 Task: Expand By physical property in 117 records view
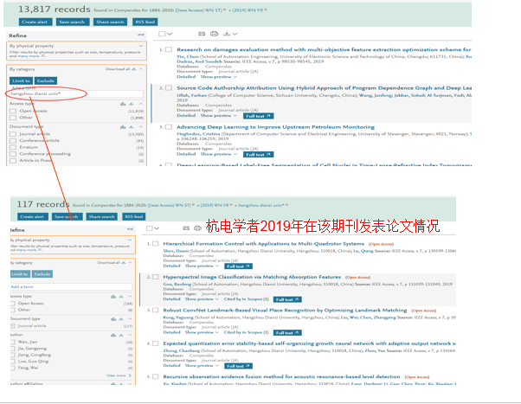pyautogui.click(x=130, y=240)
